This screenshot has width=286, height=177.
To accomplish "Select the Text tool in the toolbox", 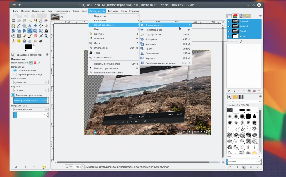I will pyautogui.click(x=46, y=31).
